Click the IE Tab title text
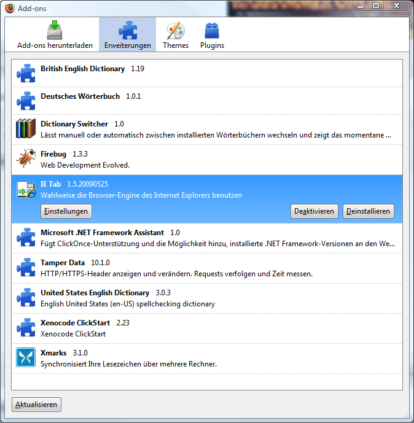Screen dimensions: 414x423 coord(51,184)
